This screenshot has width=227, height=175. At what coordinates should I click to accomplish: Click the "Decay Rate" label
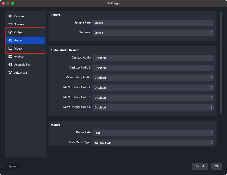click(x=83, y=132)
